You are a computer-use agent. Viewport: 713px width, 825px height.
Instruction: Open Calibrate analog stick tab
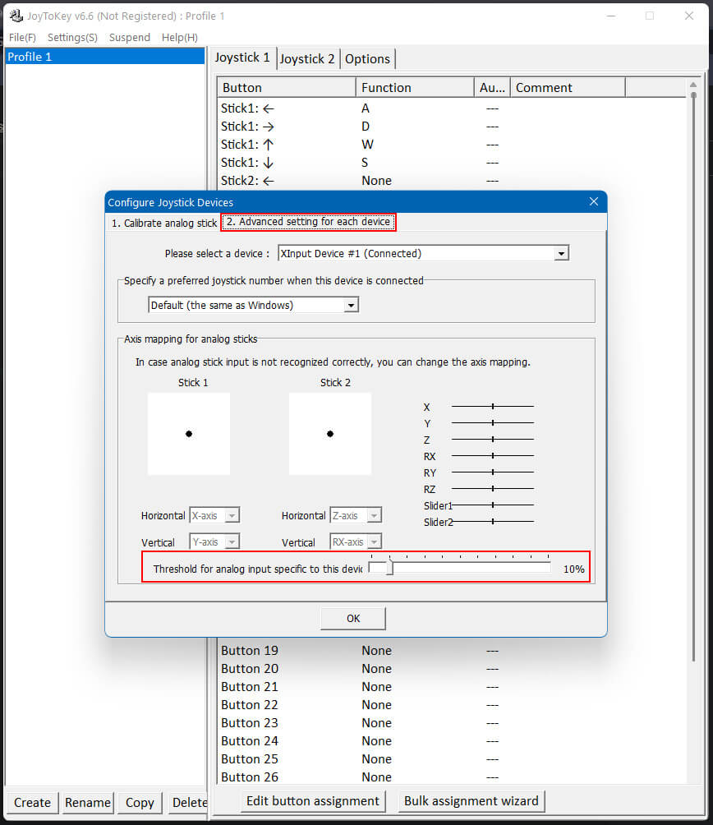164,223
